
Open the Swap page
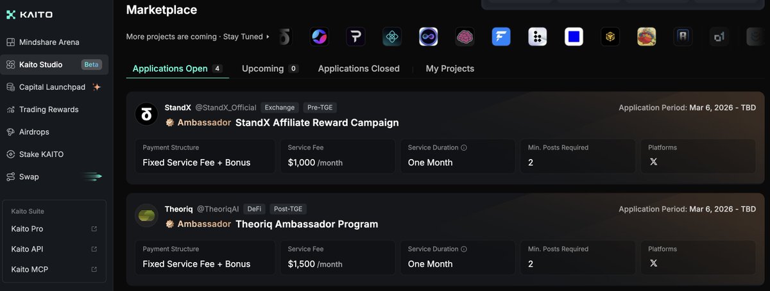point(29,177)
